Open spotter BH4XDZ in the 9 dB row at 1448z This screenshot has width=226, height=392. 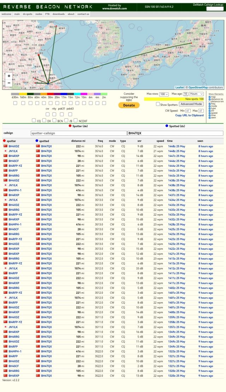click(x=14, y=146)
